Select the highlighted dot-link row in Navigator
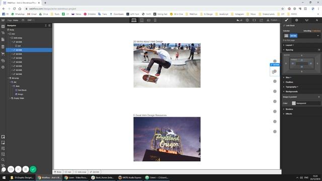Screen dimensions: 322x181 29,50
